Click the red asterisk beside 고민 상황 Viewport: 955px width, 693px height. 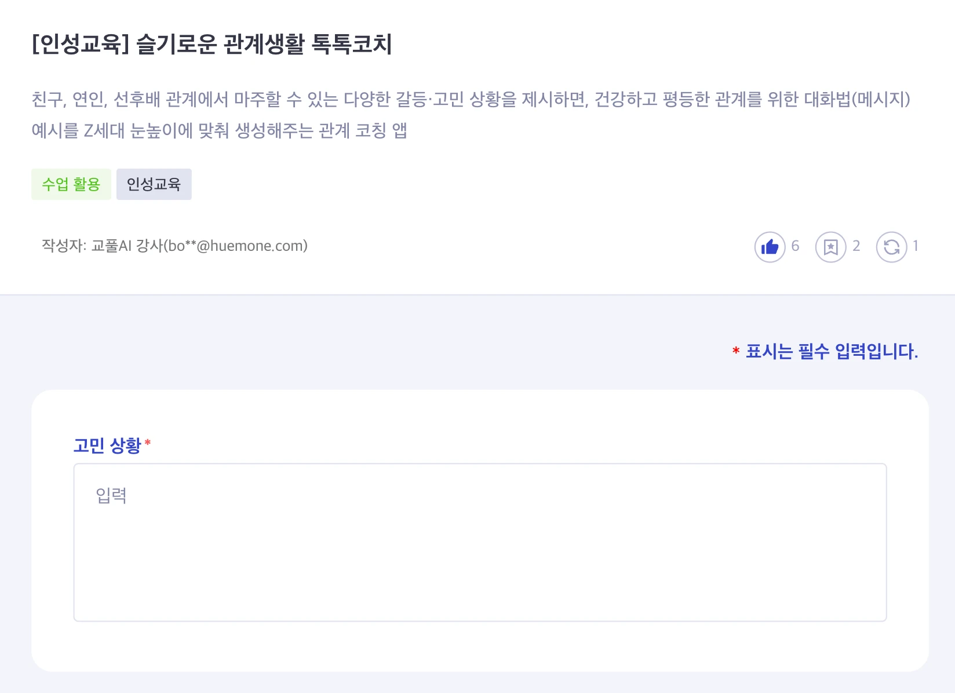(x=148, y=443)
